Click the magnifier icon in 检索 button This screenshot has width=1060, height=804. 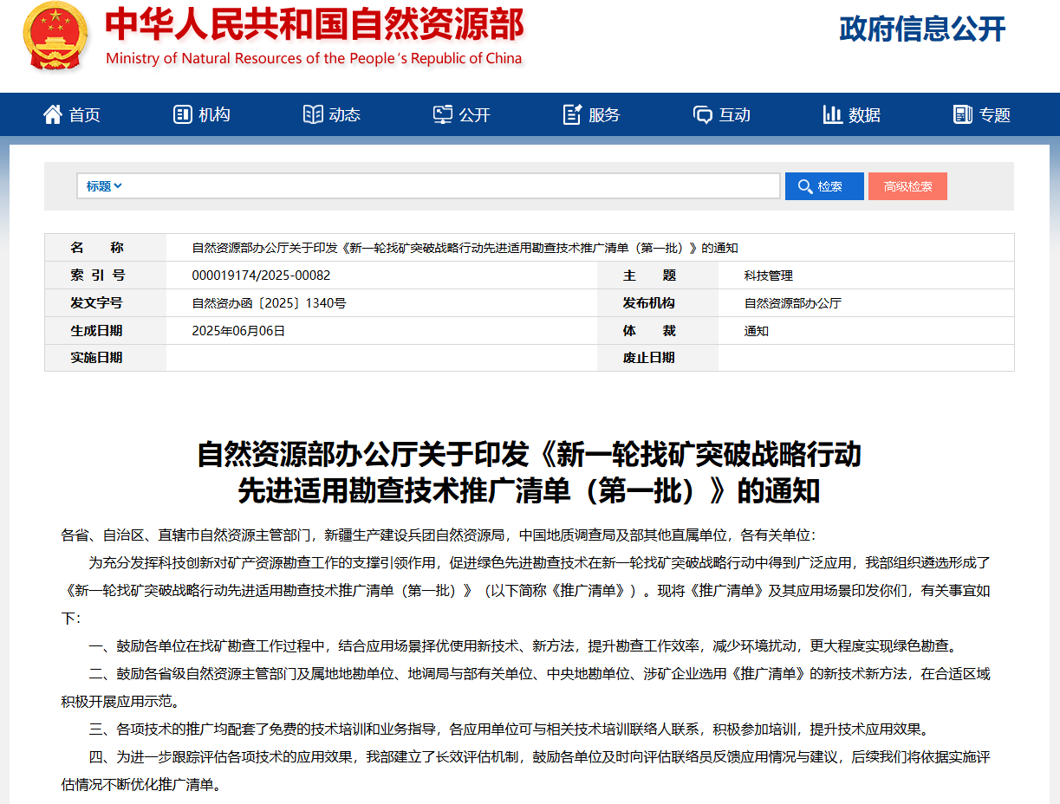(805, 186)
